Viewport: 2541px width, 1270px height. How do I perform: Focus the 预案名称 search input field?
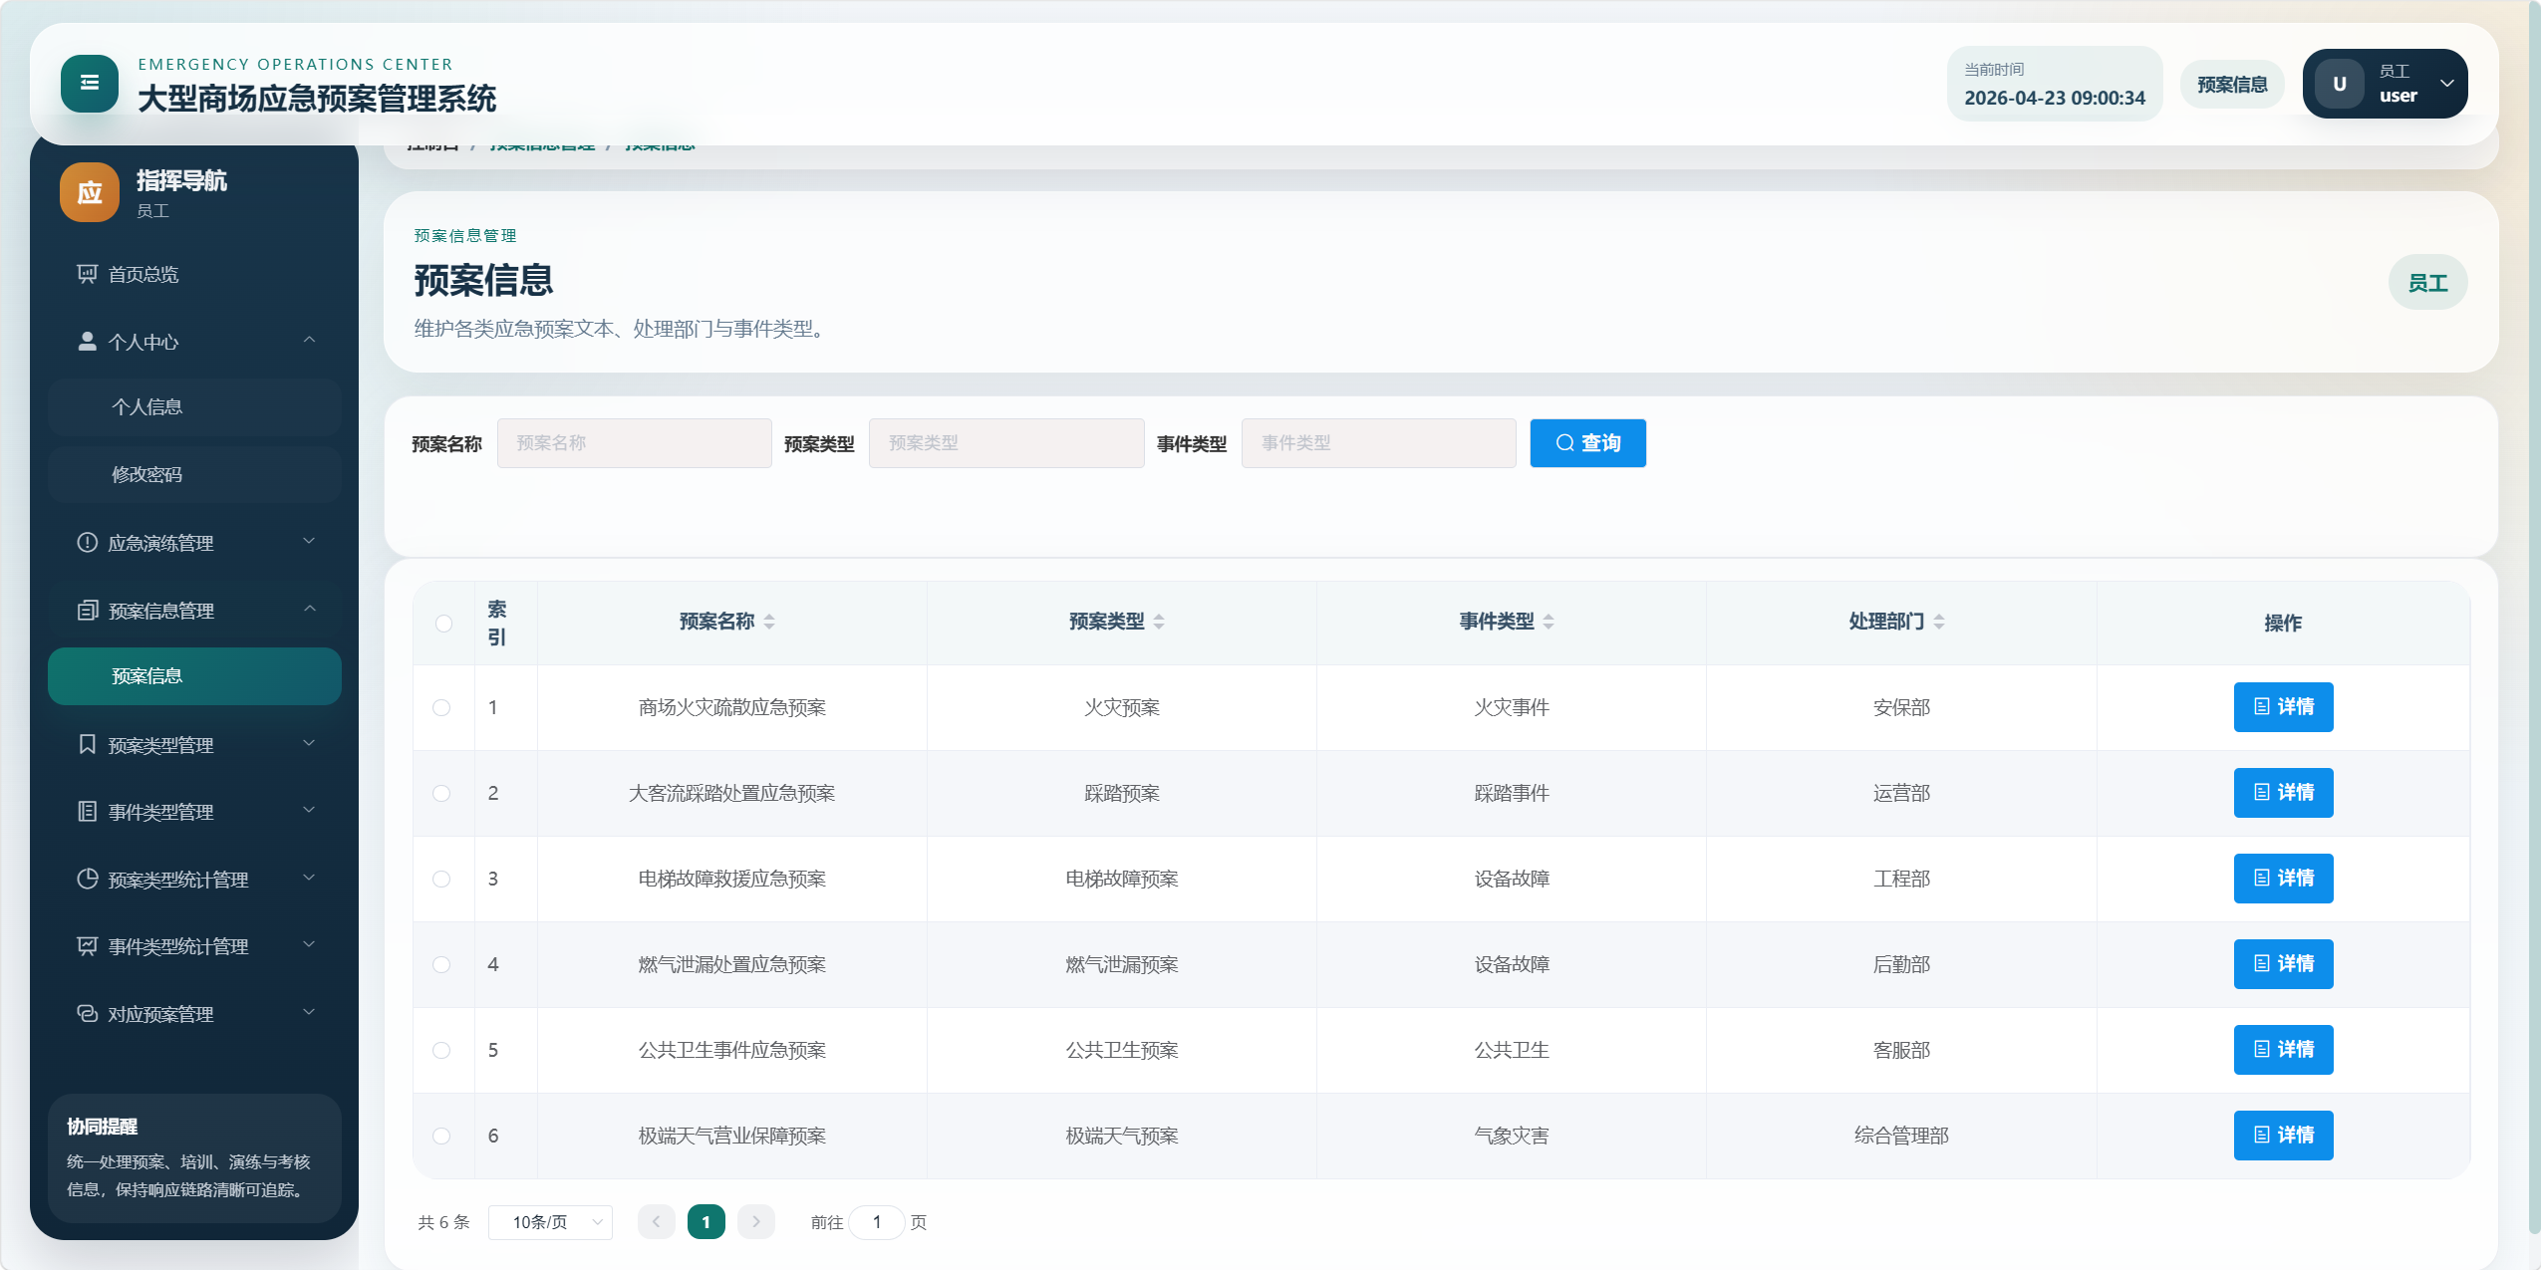pos(634,443)
